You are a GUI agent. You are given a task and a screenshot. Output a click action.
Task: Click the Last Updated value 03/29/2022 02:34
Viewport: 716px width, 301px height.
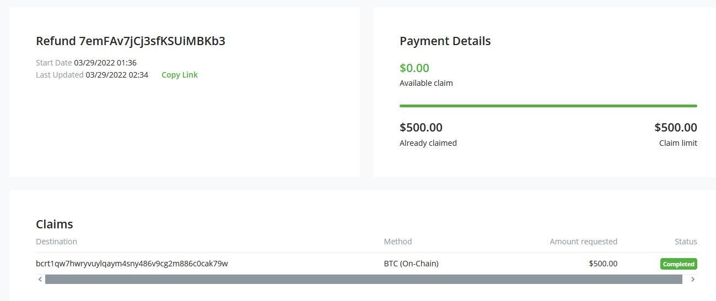click(x=117, y=75)
